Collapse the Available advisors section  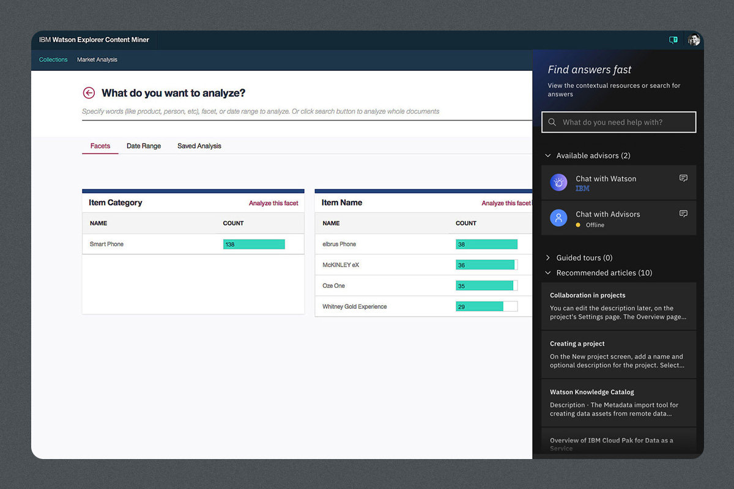coord(547,156)
